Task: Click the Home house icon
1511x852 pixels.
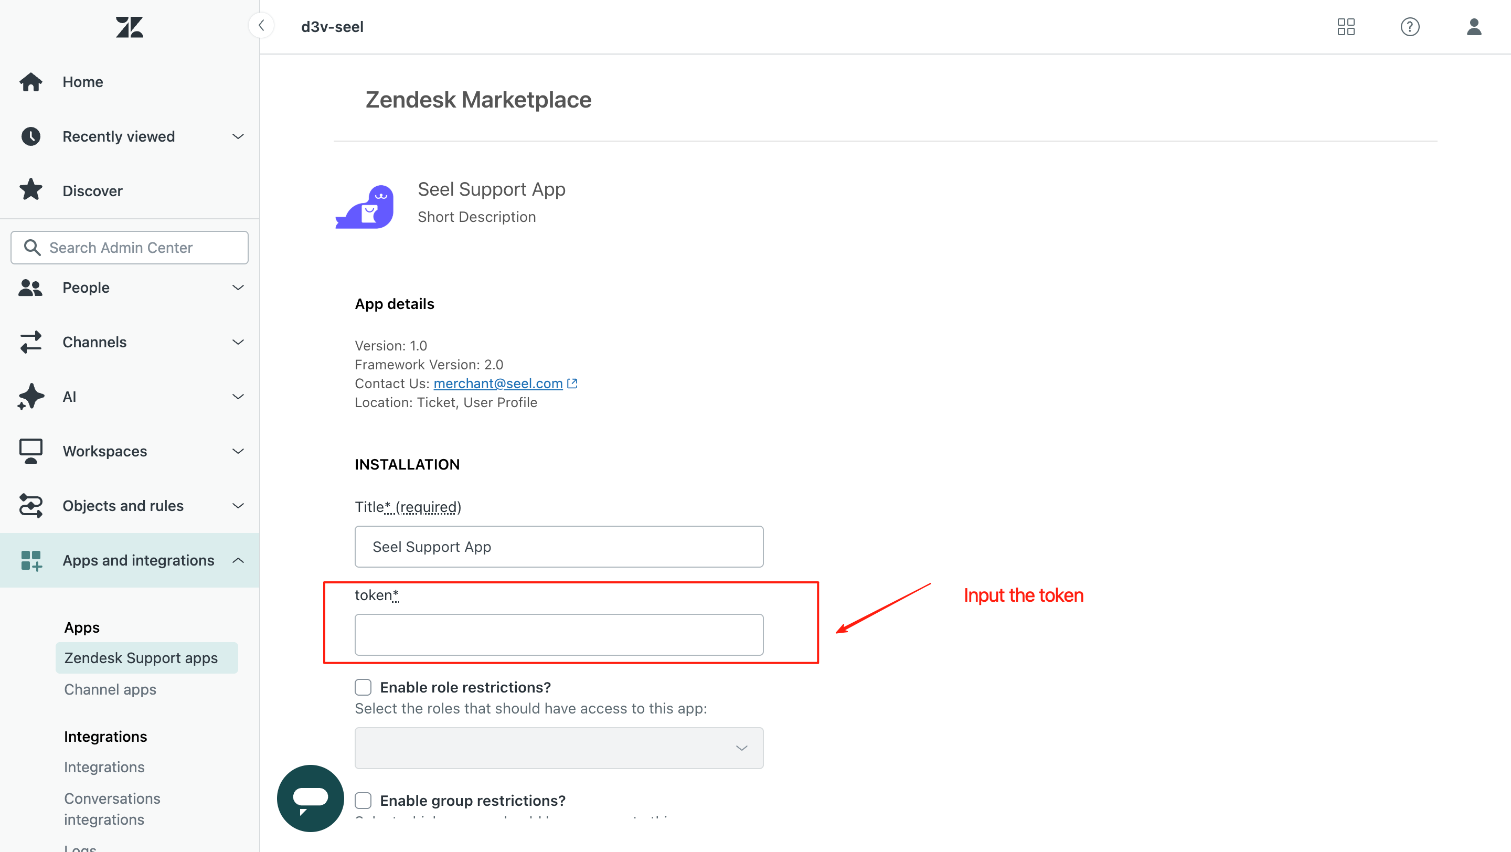Action: pyautogui.click(x=30, y=82)
